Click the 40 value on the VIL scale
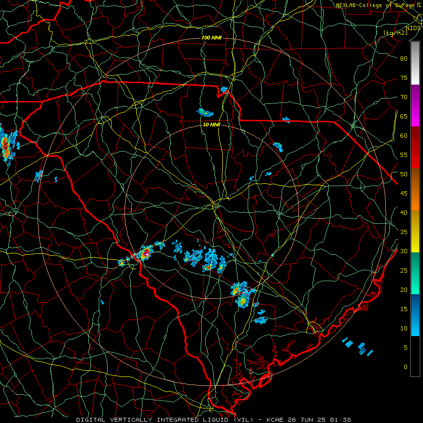423x423 pixels. (404, 213)
